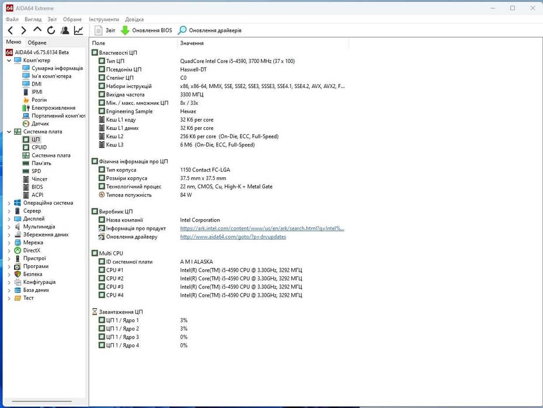Expand the Операційна система node
This screenshot has height=408, width=543.
click(x=9, y=203)
